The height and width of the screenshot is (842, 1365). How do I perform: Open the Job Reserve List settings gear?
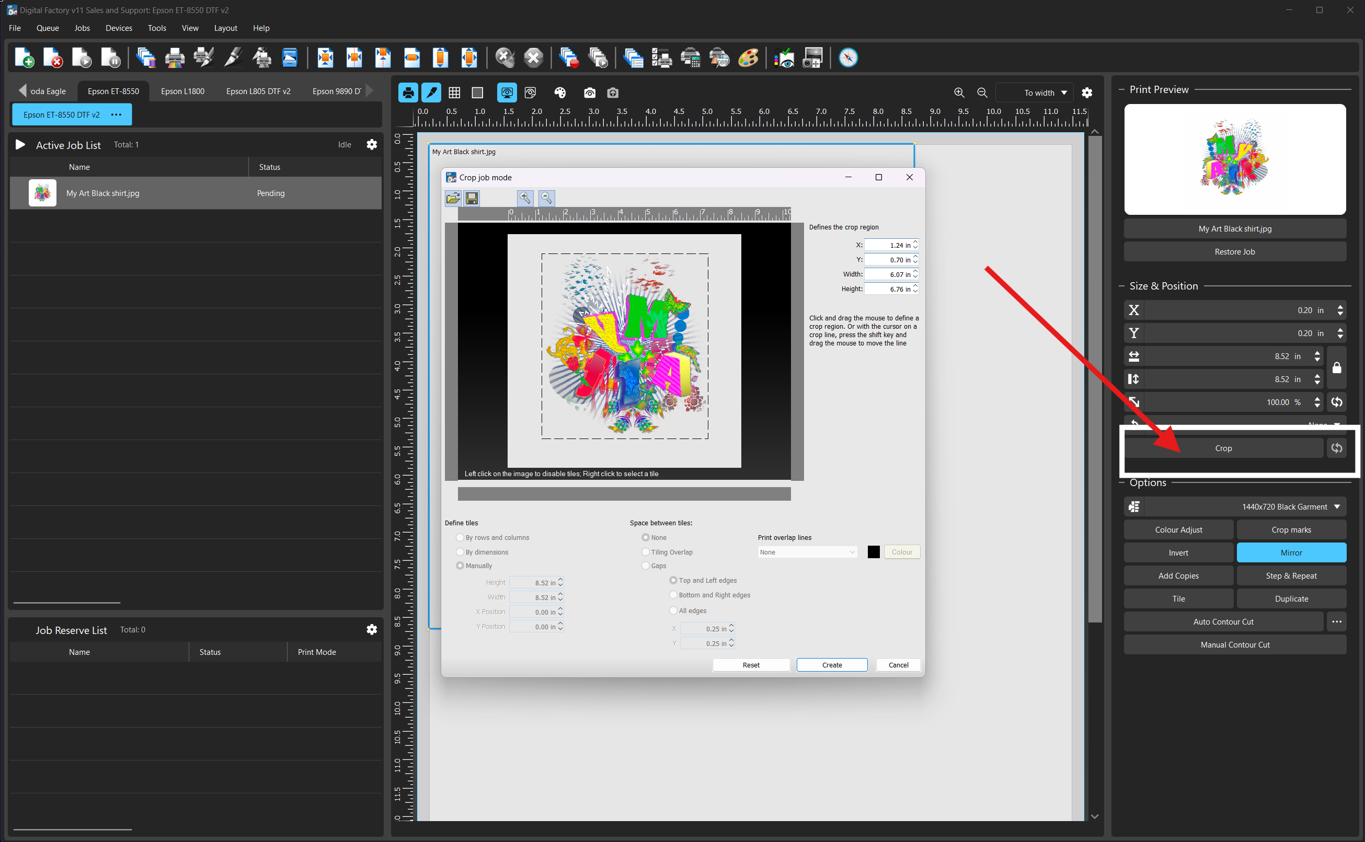pyautogui.click(x=372, y=629)
